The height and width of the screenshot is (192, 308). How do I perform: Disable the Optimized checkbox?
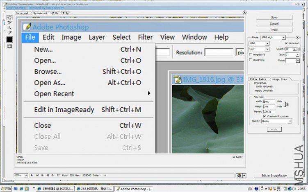286,43
